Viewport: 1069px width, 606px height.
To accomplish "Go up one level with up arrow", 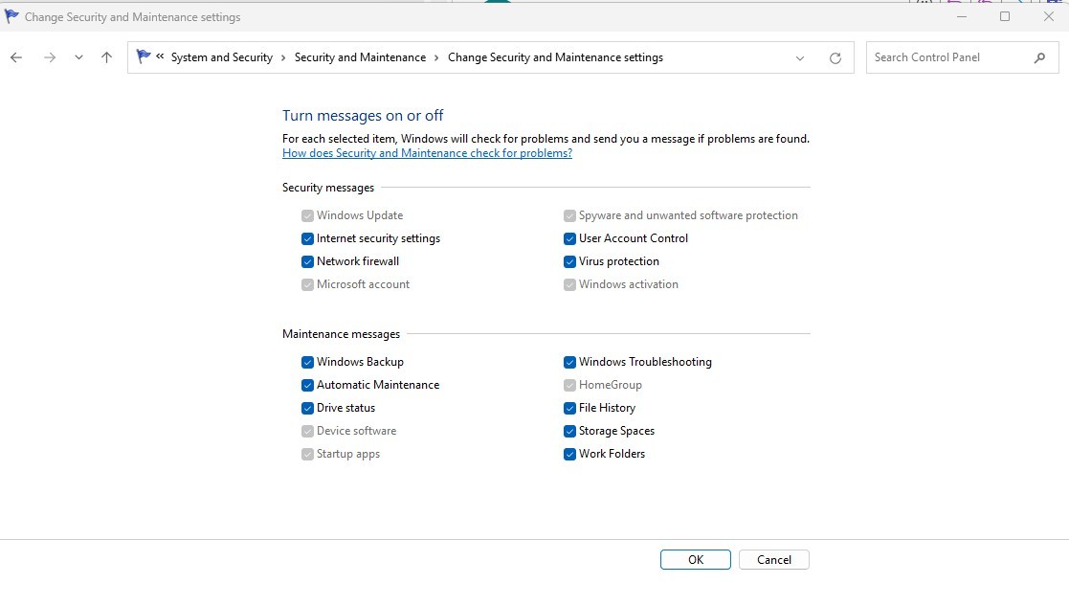I will coord(106,58).
